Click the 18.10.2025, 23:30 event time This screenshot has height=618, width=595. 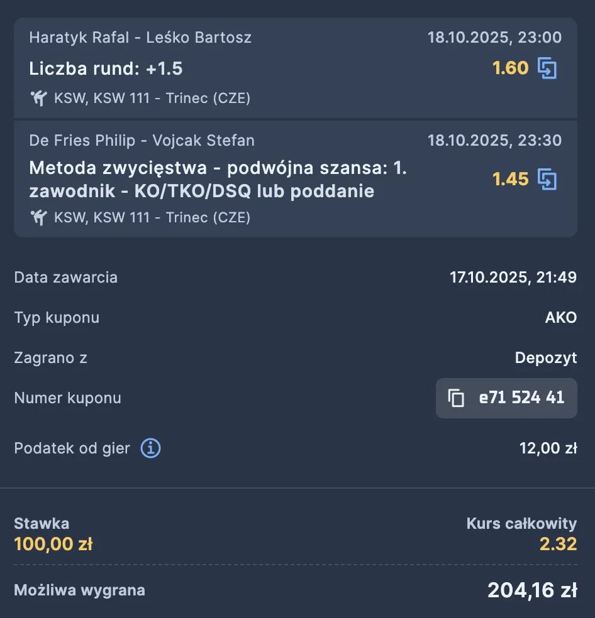[494, 140]
